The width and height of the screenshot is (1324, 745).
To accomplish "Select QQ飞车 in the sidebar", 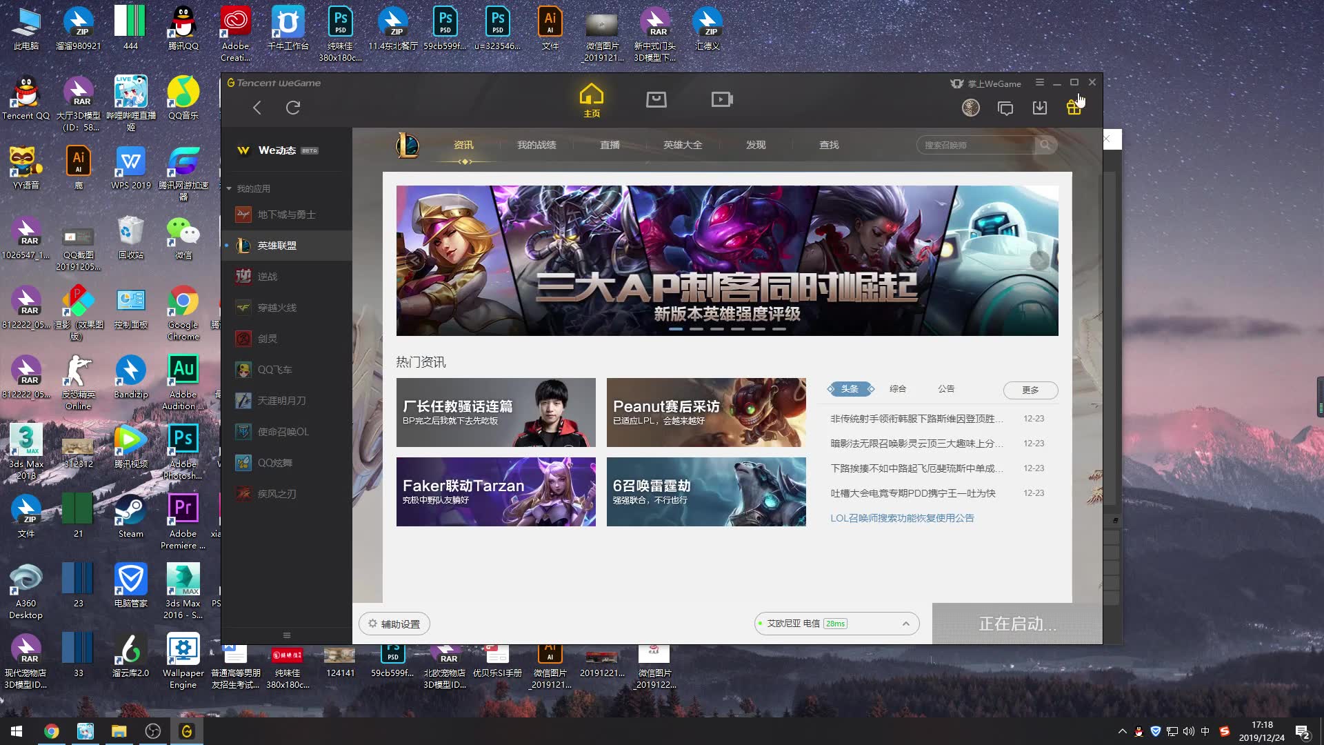I will (287, 370).
